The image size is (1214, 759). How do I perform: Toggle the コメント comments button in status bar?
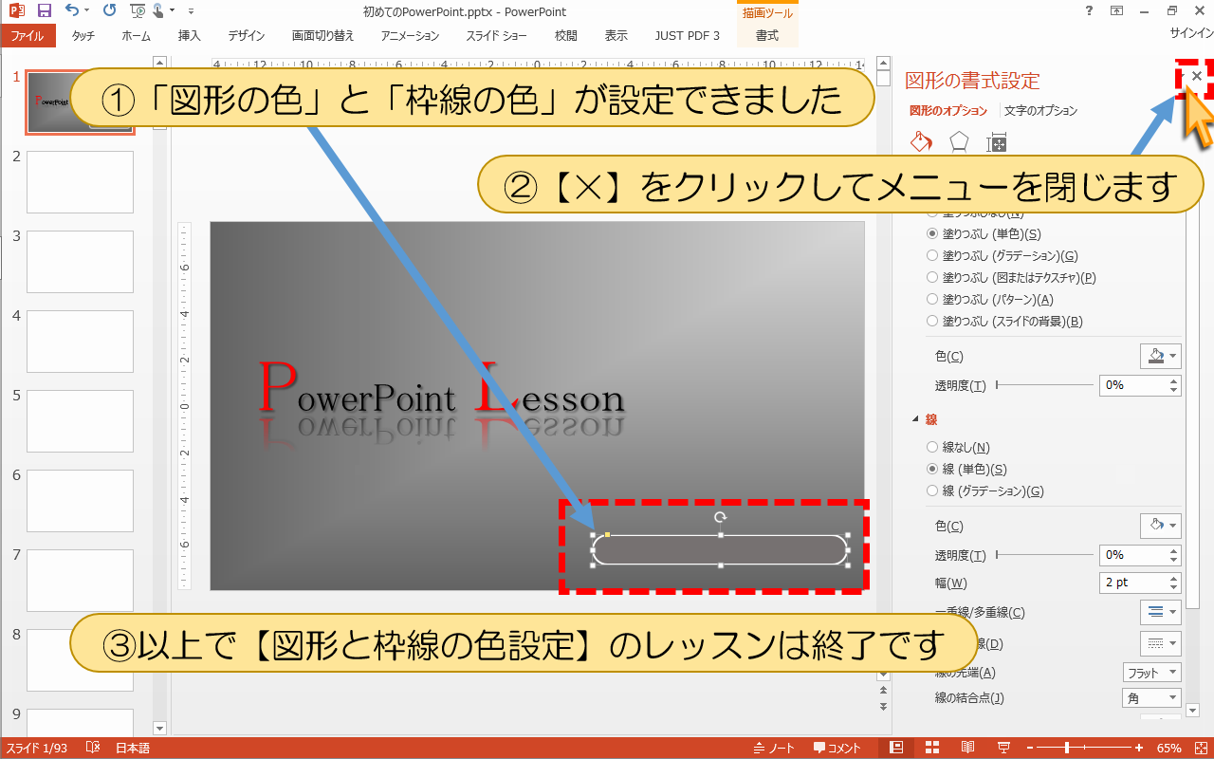point(837,748)
